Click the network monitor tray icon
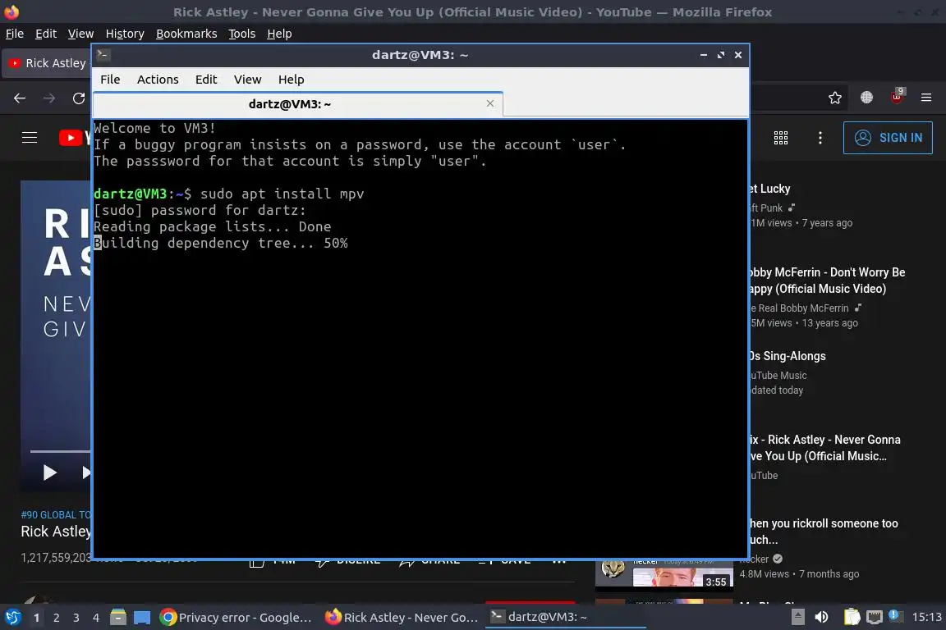The width and height of the screenshot is (946, 630). (875, 617)
